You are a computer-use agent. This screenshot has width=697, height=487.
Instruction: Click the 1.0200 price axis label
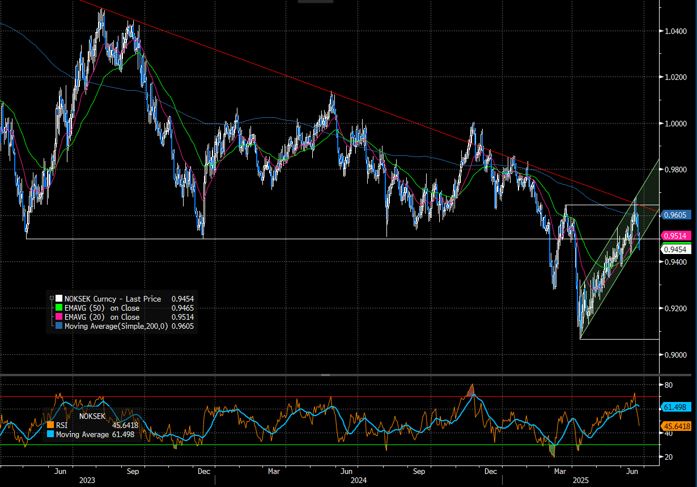pyautogui.click(x=675, y=77)
